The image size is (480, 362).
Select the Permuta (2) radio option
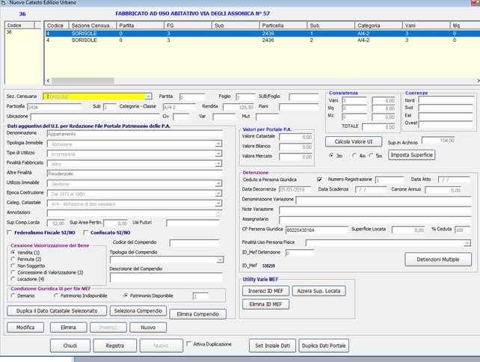coord(13,259)
